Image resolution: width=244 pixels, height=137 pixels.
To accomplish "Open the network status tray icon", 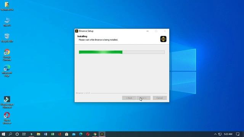I will [220, 134].
